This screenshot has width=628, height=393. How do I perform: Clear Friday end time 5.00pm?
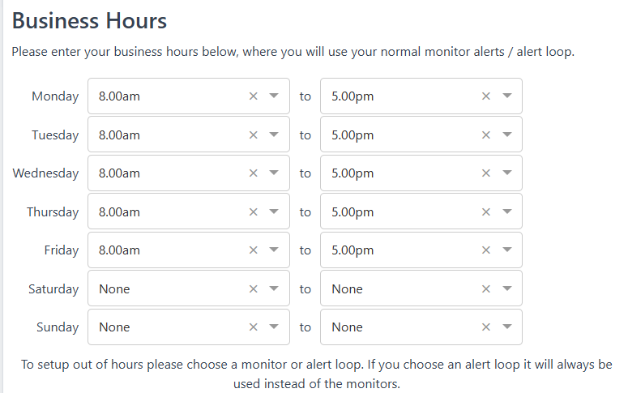(x=486, y=250)
